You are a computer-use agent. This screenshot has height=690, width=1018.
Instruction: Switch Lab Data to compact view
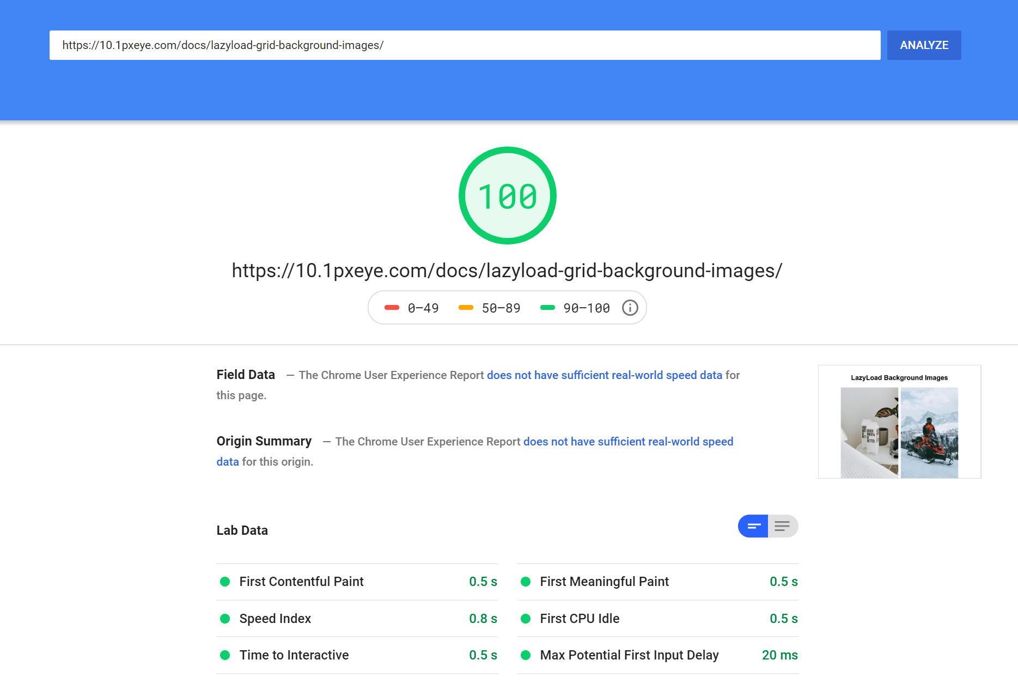click(753, 526)
